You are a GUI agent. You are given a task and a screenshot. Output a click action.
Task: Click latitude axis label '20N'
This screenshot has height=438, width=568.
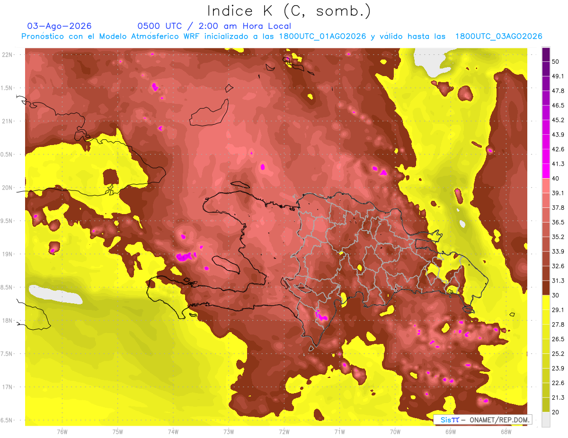coord(7,188)
